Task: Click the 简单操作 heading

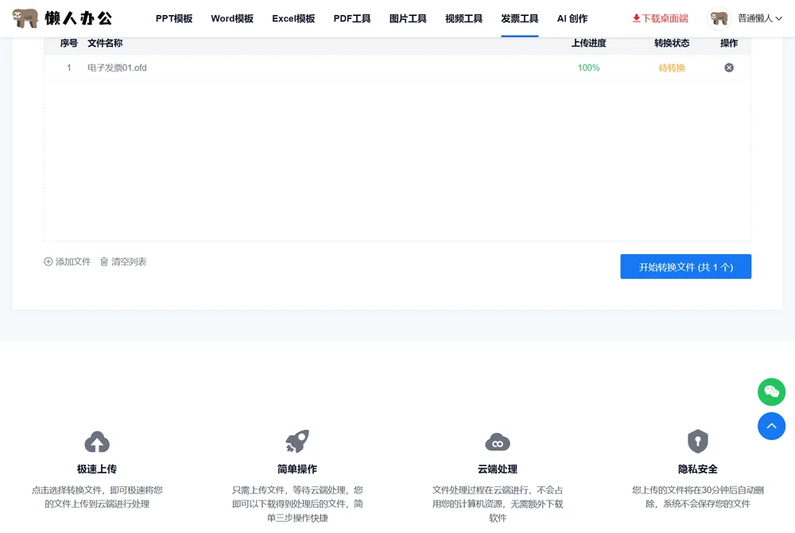Action: (297, 469)
